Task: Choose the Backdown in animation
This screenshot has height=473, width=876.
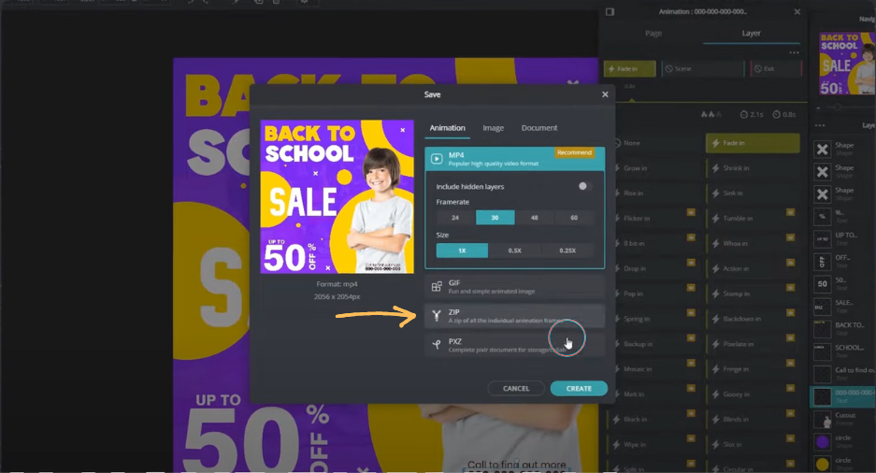Action: pyautogui.click(x=753, y=319)
